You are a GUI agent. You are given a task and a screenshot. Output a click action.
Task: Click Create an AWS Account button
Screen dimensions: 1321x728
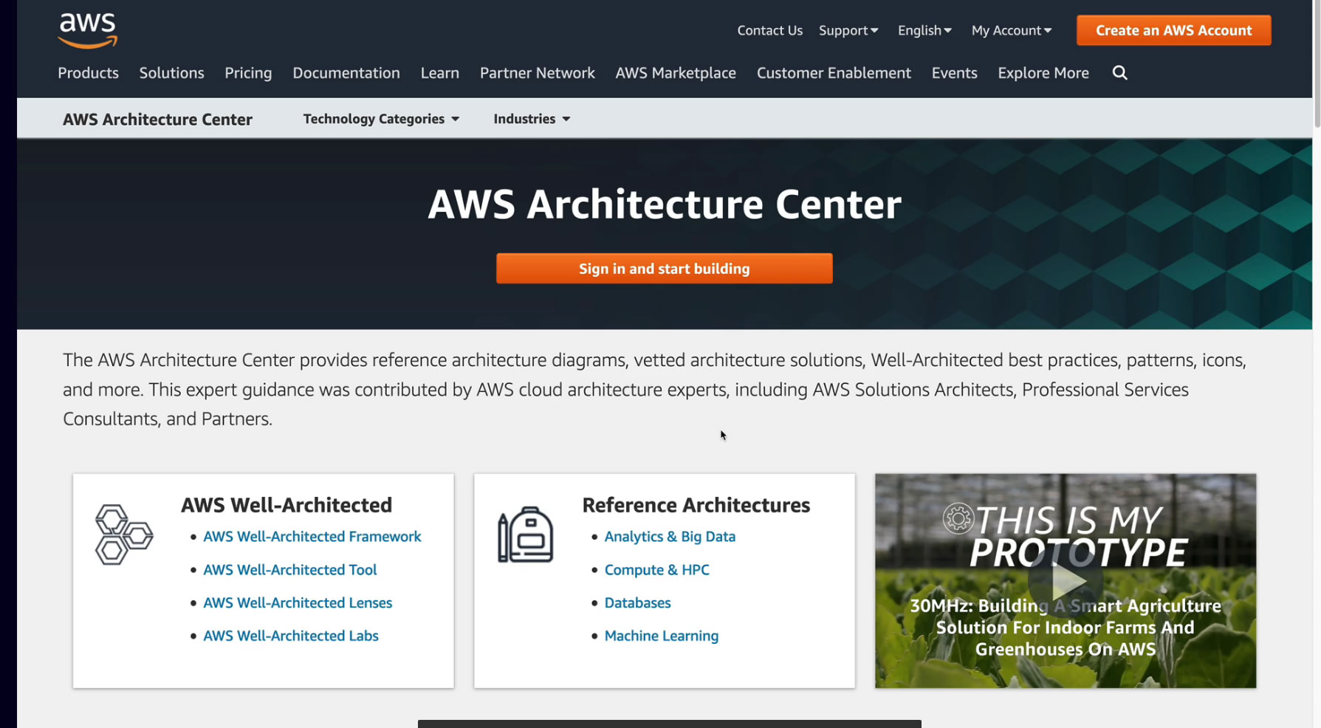(1173, 30)
